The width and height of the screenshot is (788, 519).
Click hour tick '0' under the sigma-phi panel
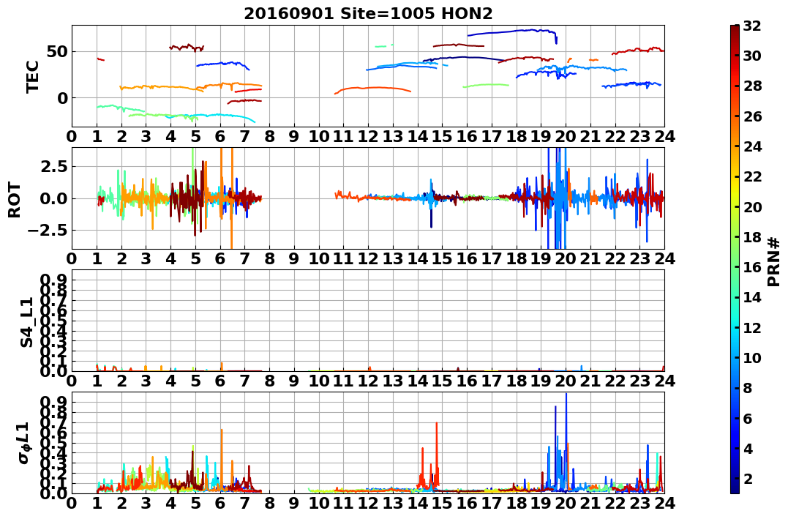tap(72, 503)
